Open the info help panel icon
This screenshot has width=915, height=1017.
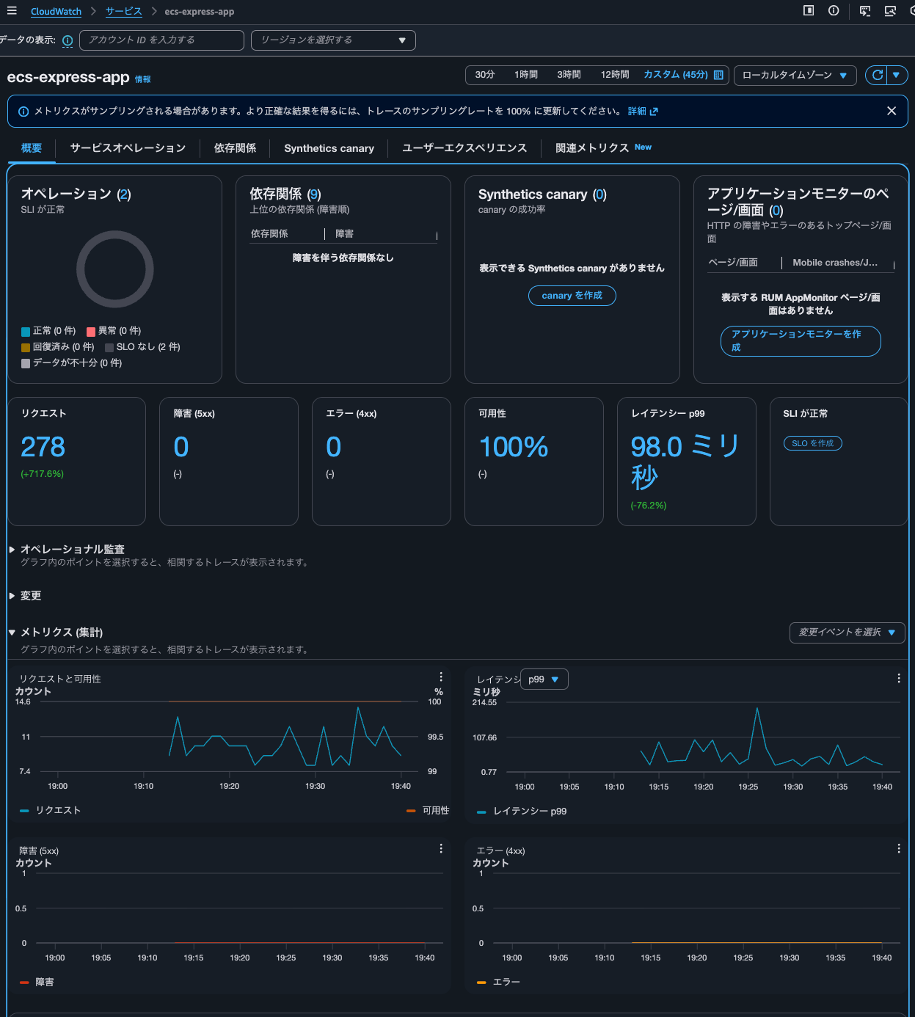click(x=833, y=11)
